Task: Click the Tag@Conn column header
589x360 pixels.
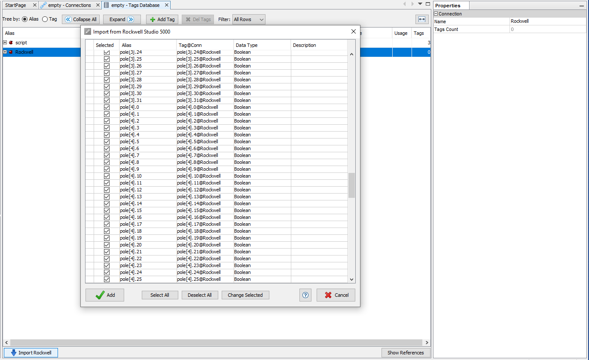Action: (x=205, y=45)
